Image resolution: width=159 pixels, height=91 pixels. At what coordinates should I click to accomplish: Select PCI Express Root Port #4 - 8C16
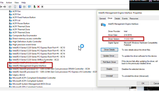(37, 54)
